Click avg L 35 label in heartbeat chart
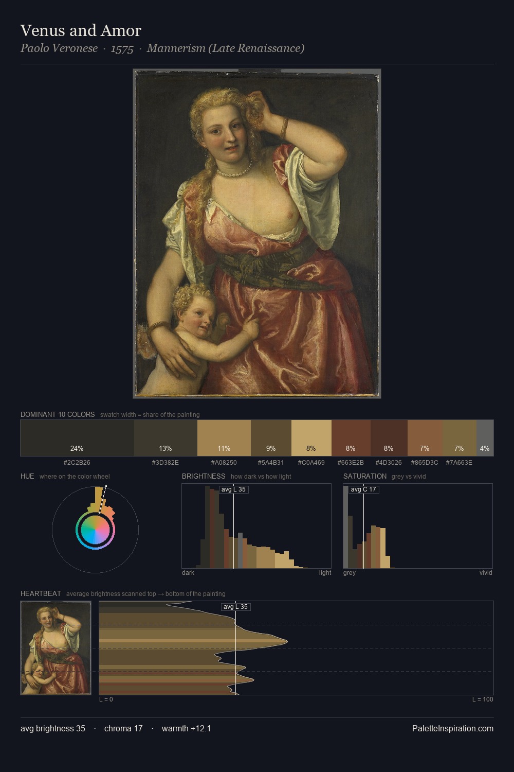The image size is (514, 772). pos(236,607)
